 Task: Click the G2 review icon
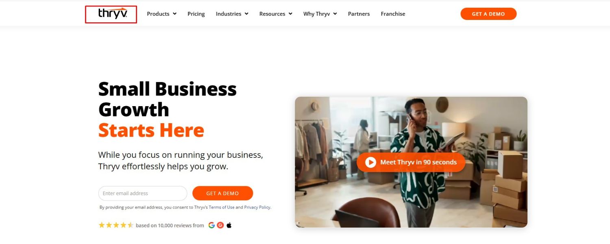click(220, 225)
